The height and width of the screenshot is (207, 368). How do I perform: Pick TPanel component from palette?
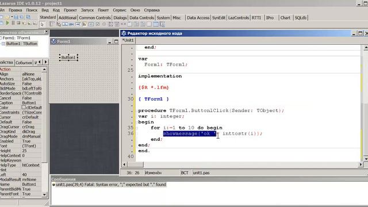(149, 24)
